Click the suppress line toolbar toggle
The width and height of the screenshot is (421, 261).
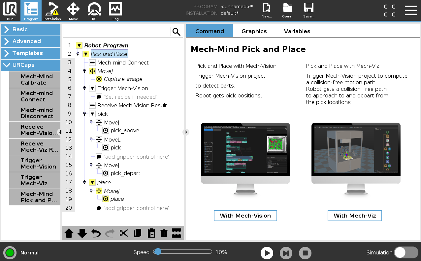point(177,233)
